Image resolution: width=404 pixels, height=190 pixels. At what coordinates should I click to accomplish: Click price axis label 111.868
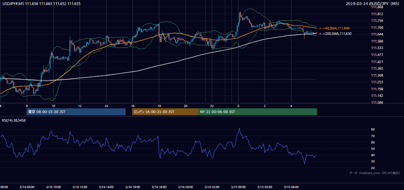[x=377, y=7]
